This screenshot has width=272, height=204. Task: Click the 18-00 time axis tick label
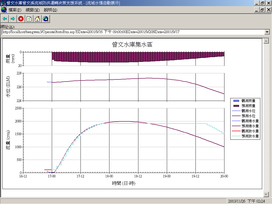click(x=109, y=176)
